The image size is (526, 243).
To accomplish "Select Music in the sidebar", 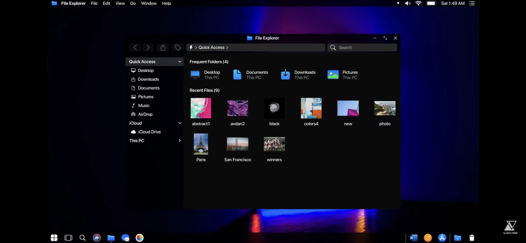I will tap(144, 105).
